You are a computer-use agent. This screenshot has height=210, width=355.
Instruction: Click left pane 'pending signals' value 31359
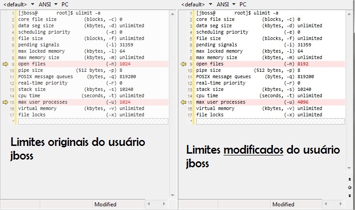tap(126, 45)
